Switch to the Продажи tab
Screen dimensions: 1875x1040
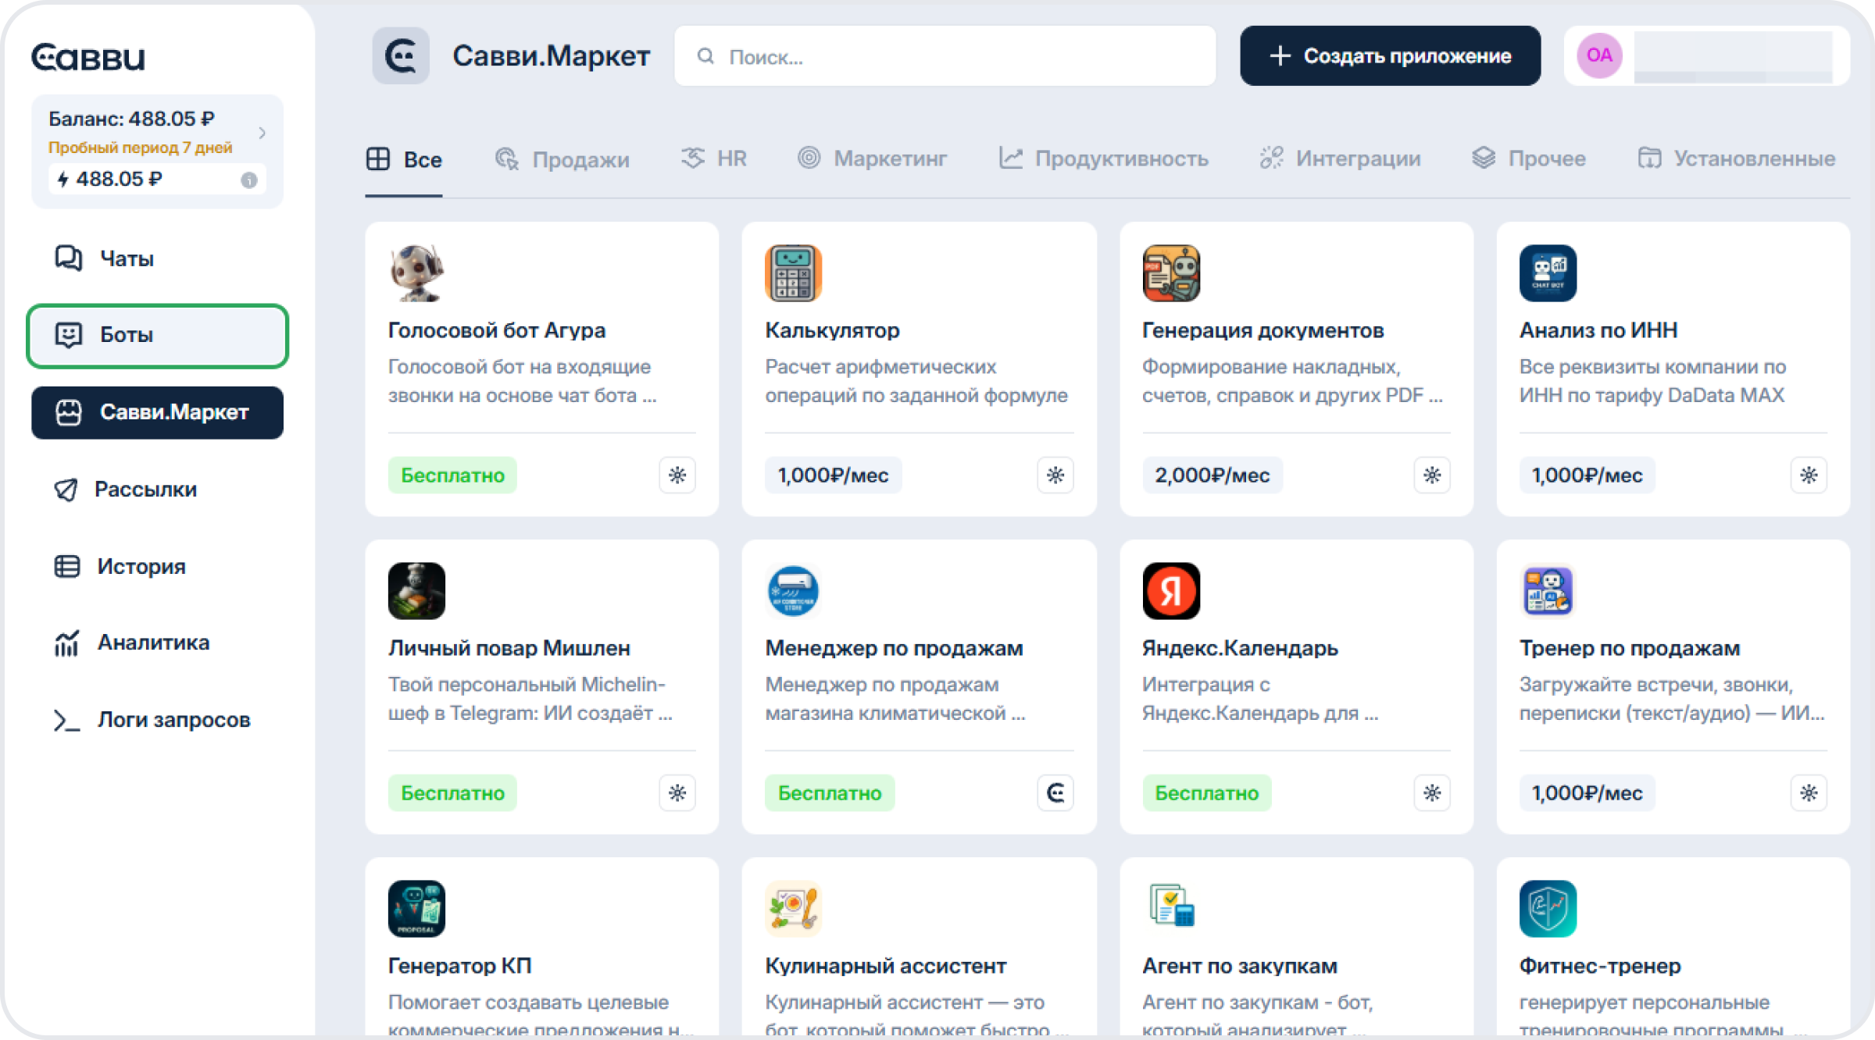click(x=562, y=159)
